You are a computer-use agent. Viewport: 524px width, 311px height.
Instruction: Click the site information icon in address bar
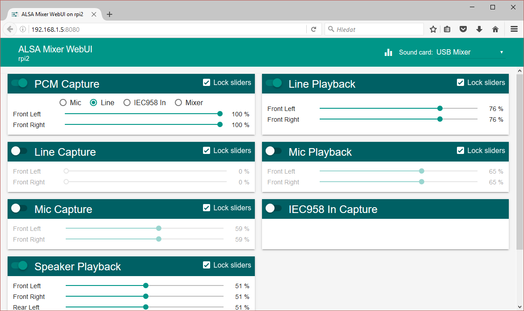click(23, 29)
